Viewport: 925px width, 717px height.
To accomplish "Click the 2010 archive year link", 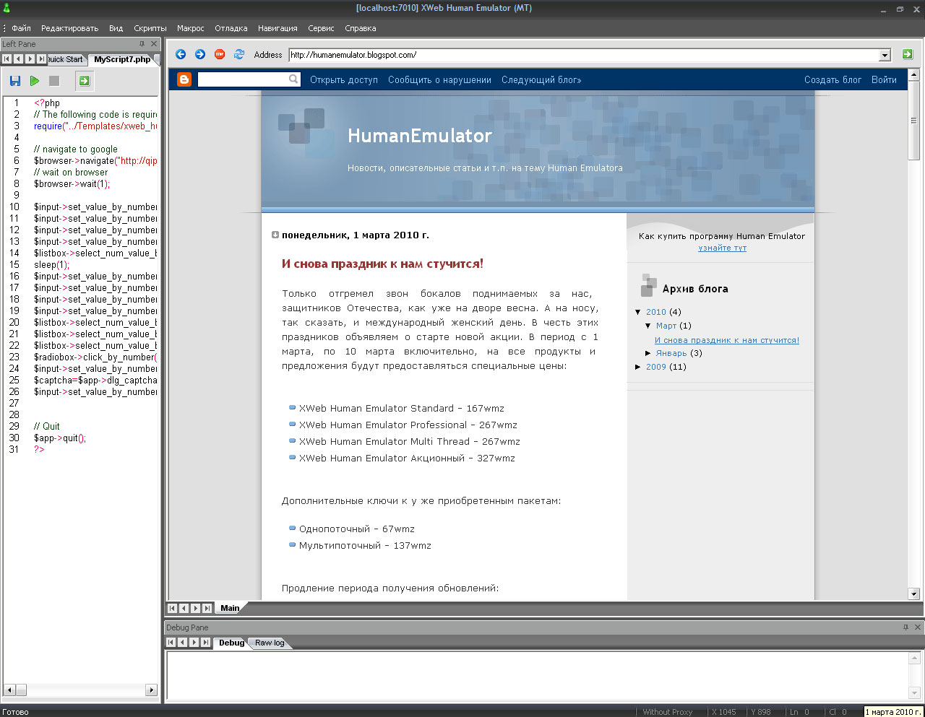I will [x=656, y=312].
